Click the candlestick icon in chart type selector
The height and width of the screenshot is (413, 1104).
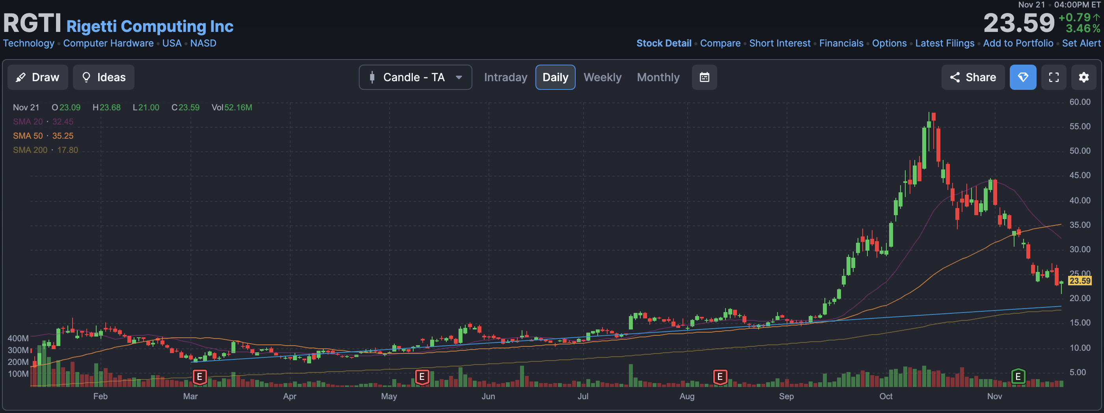coord(372,77)
